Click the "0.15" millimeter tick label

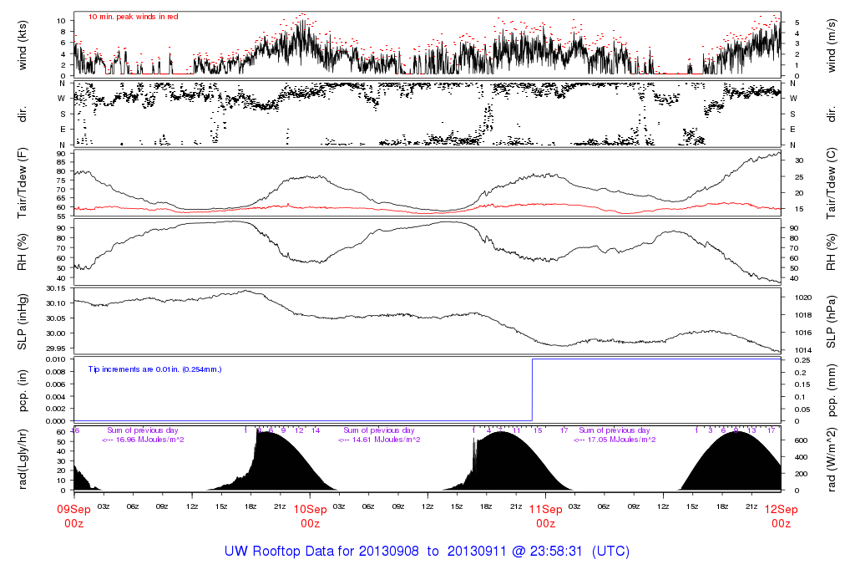[x=801, y=384]
